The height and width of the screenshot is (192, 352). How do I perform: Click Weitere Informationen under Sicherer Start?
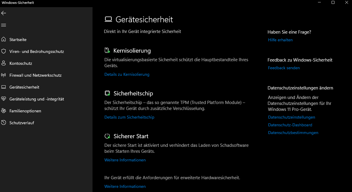pos(125,160)
